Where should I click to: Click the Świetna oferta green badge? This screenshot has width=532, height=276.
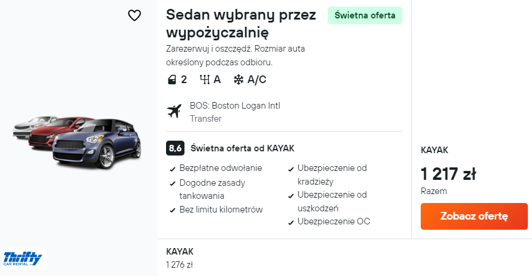point(365,15)
